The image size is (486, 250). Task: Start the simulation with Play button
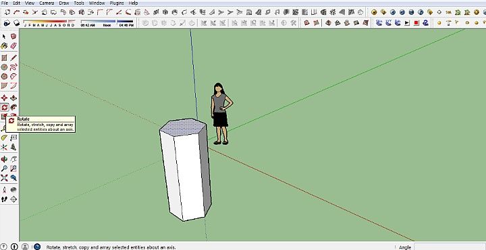pyautogui.click(x=407, y=23)
